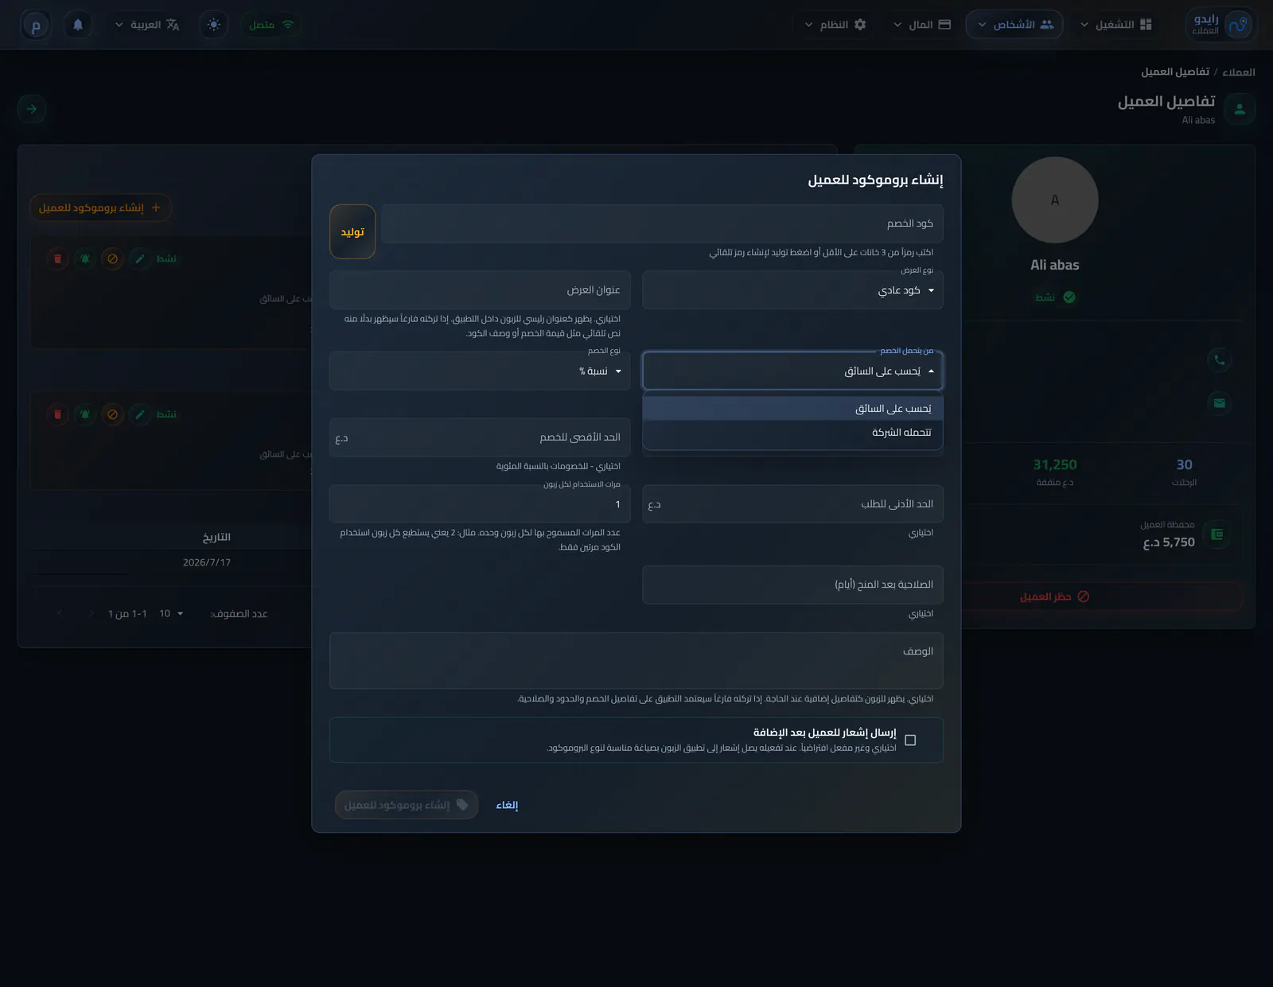The width and height of the screenshot is (1273, 987).
Task: Click block icon in first promo row
Action: click(x=112, y=258)
